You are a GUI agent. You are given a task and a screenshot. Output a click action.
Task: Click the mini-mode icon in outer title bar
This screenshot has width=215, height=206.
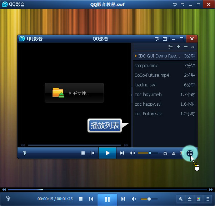[182, 5]
